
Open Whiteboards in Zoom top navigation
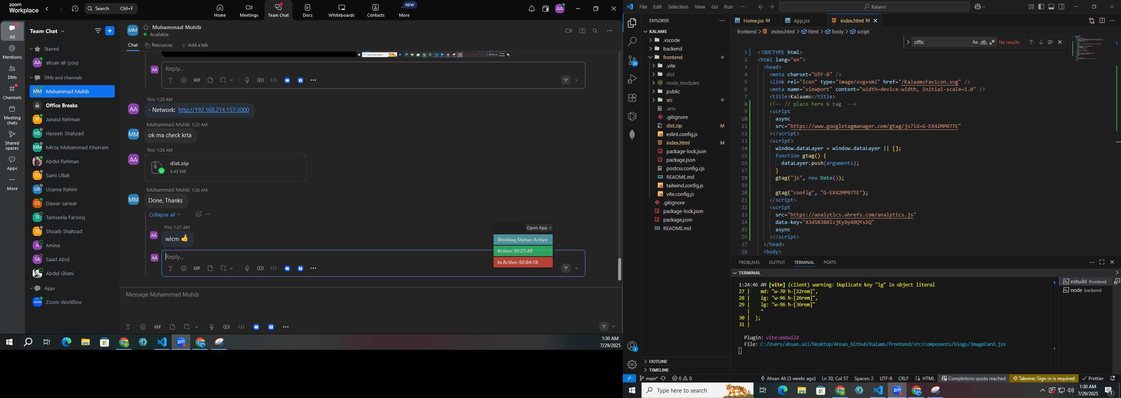tap(342, 11)
